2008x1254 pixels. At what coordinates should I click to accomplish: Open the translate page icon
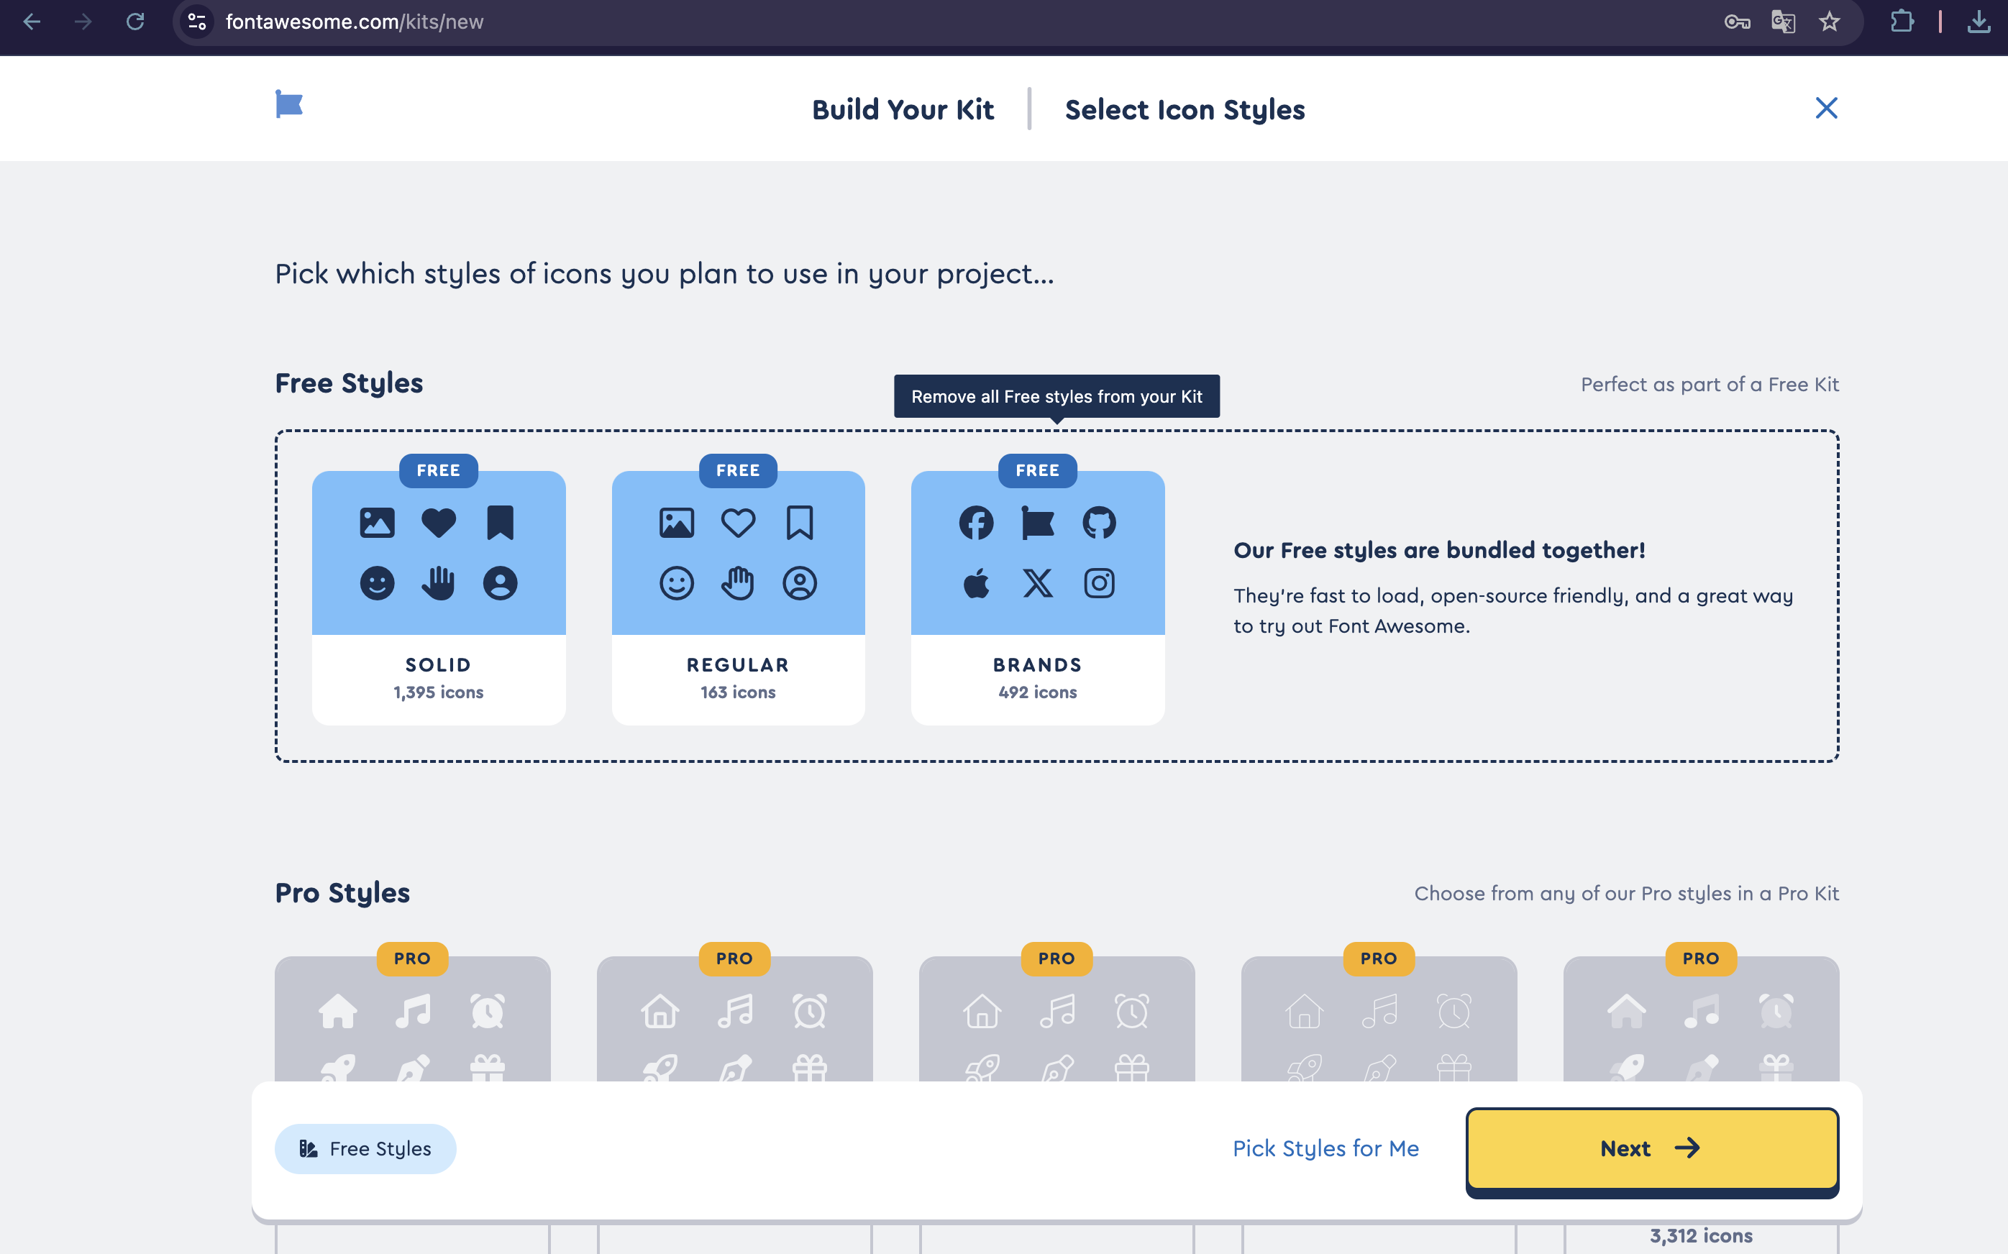(x=1782, y=22)
